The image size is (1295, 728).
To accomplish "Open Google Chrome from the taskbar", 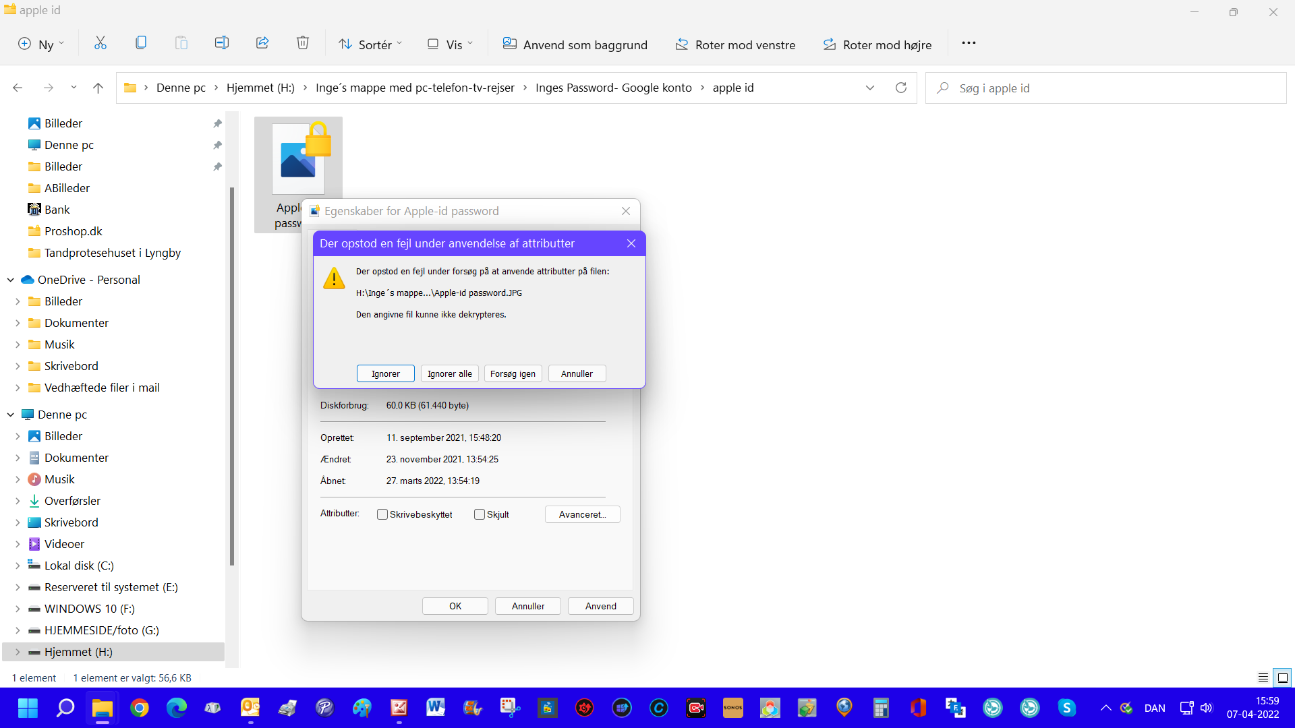I will click(x=140, y=708).
